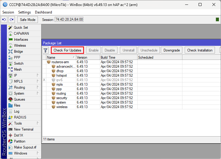Image resolution: width=221 pixels, height=159 pixels.
Task: Sort by Name column header
Action: [x=61, y=57]
